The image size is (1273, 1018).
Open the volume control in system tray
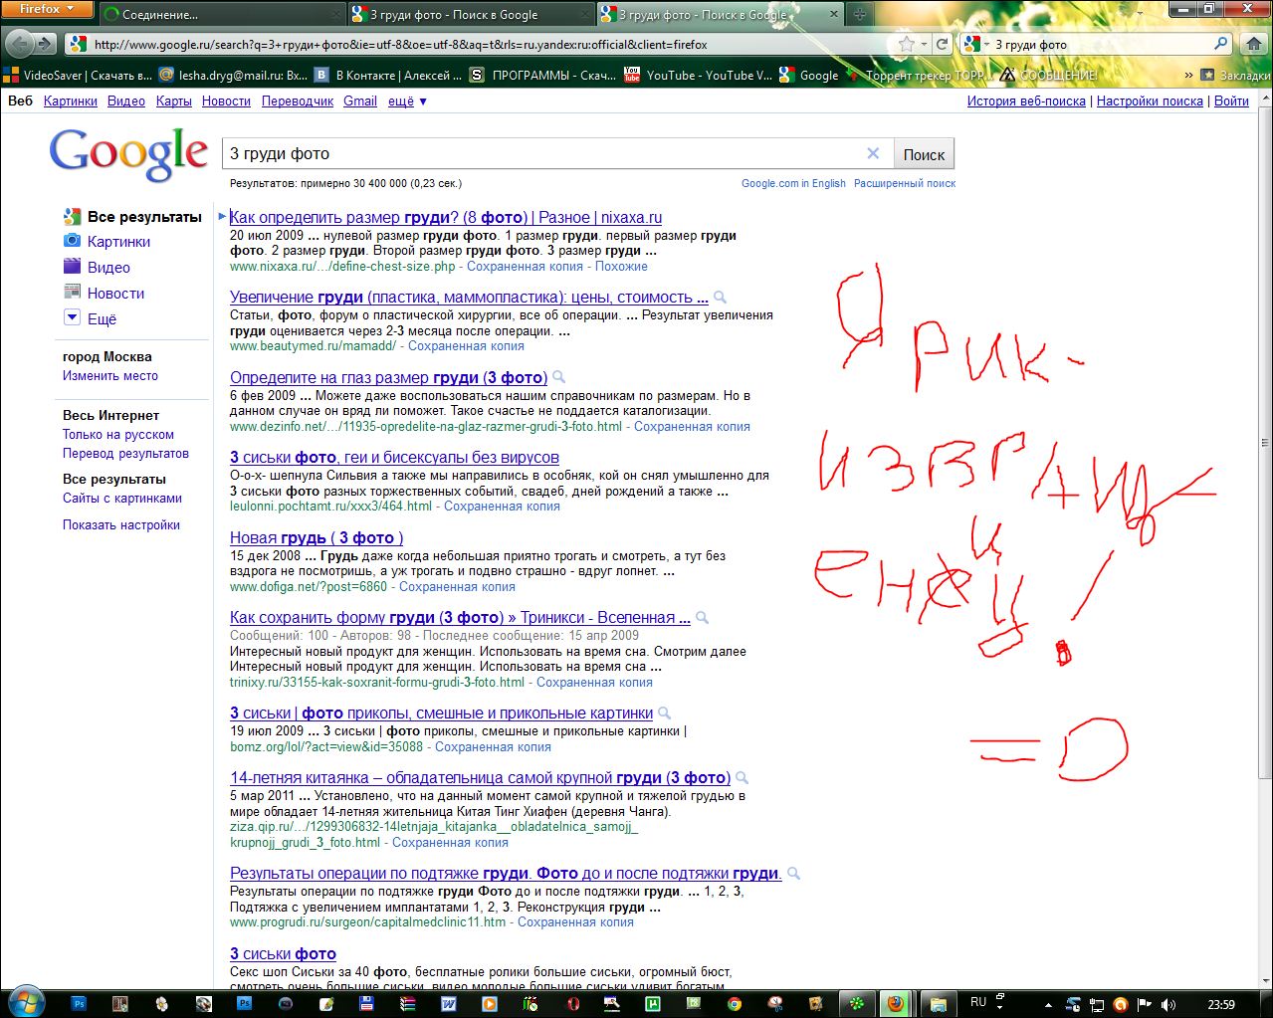(x=1167, y=1004)
